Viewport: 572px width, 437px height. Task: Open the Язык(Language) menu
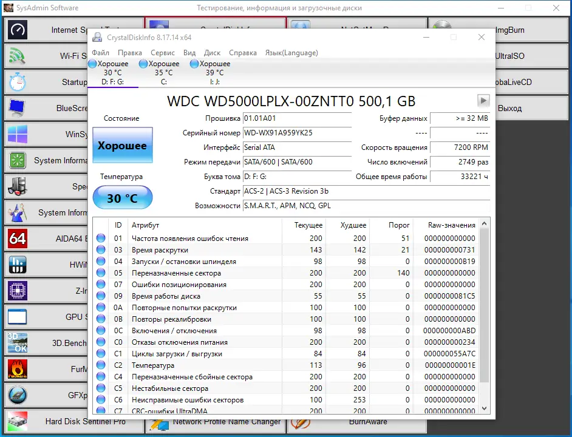pyautogui.click(x=291, y=53)
